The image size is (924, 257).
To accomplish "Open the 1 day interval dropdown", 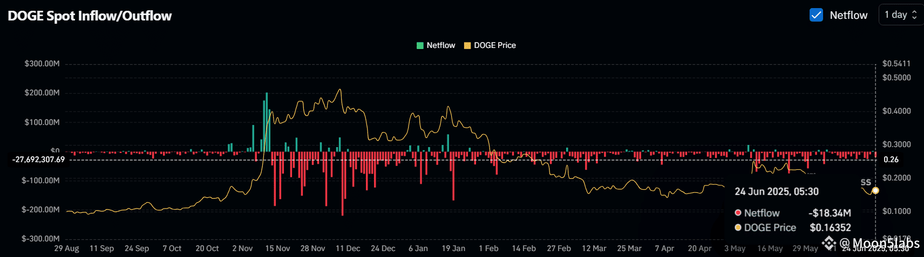I will [901, 15].
